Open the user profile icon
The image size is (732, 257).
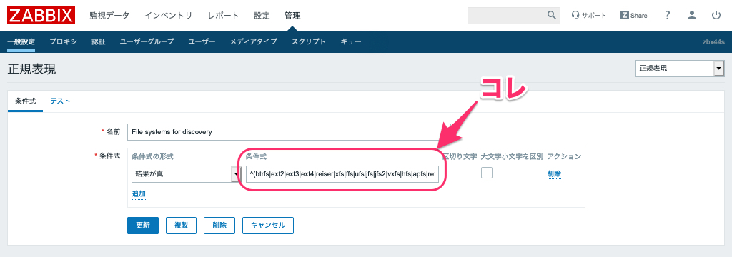pyautogui.click(x=692, y=16)
